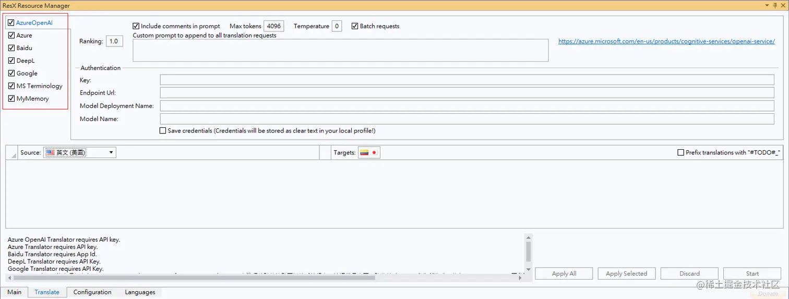Close the ResX Resource Manager tool window
Image resolution: width=789 pixels, height=299 pixels.
click(x=783, y=6)
